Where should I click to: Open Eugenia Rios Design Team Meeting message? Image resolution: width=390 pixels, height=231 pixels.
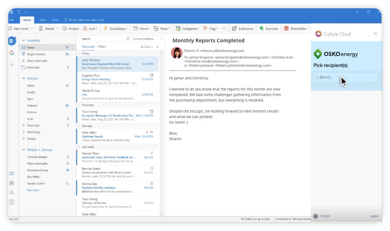(x=118, y=79)
